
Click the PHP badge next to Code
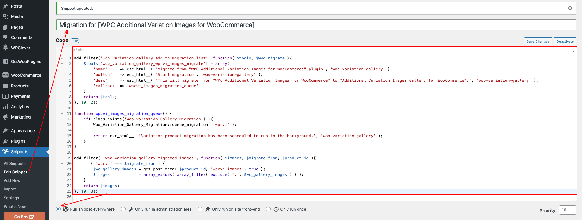[x=75, y=41]
